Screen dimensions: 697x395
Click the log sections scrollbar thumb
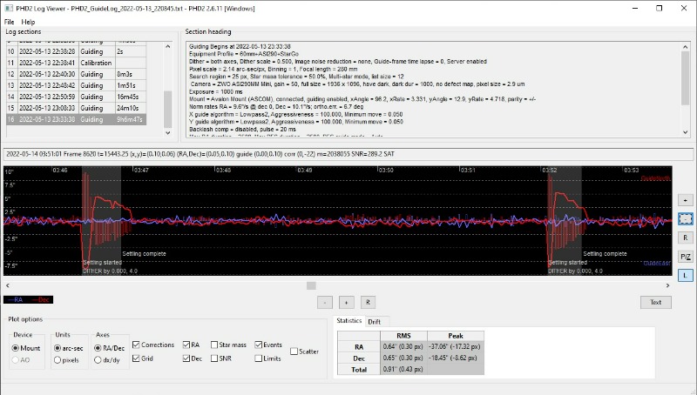[x=167, y=109]
